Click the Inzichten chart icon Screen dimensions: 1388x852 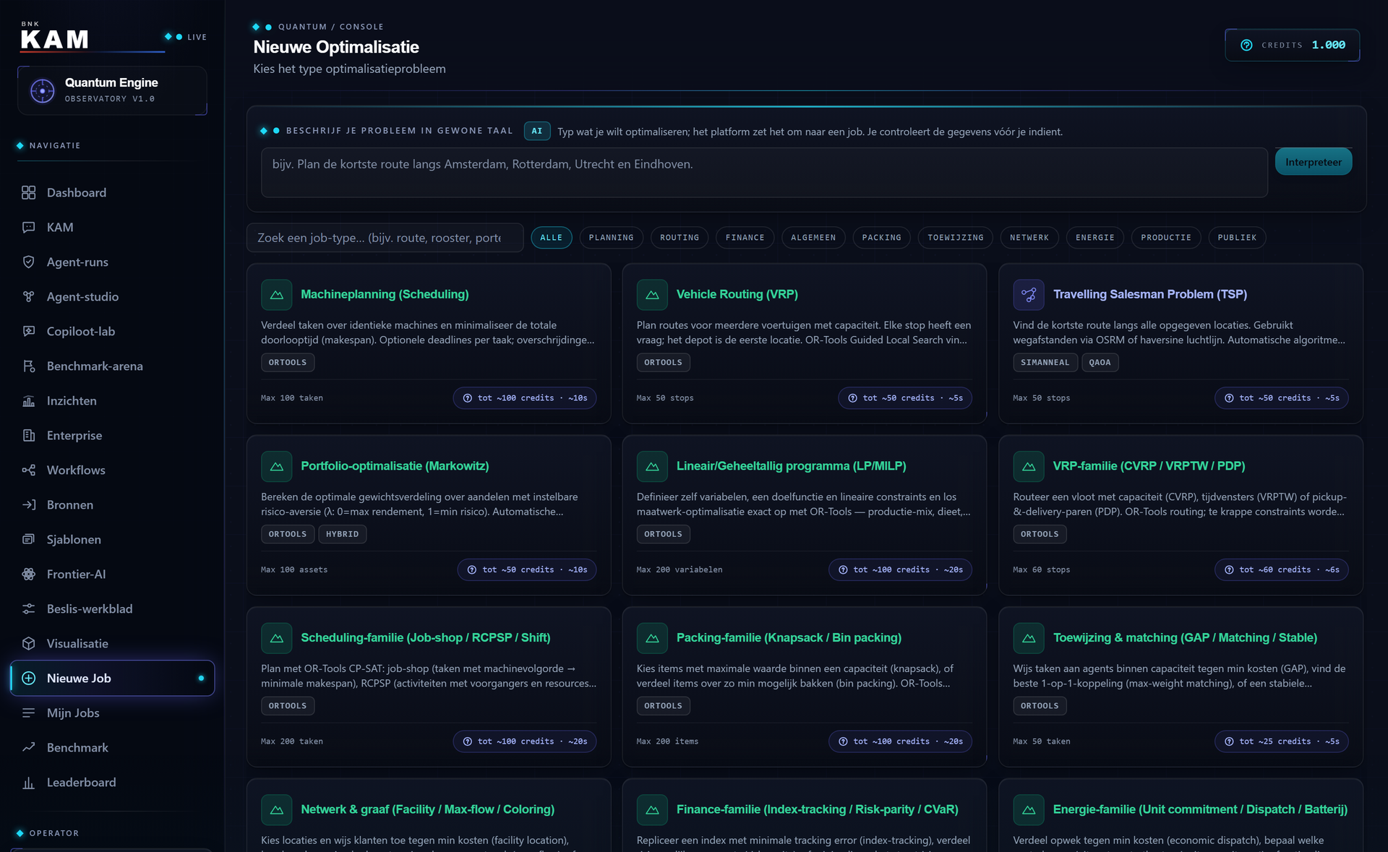pos(28,400)
